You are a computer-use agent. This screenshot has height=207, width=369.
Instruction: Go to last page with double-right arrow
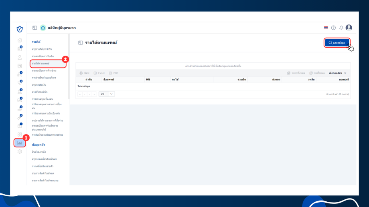[x=94, y=94]
